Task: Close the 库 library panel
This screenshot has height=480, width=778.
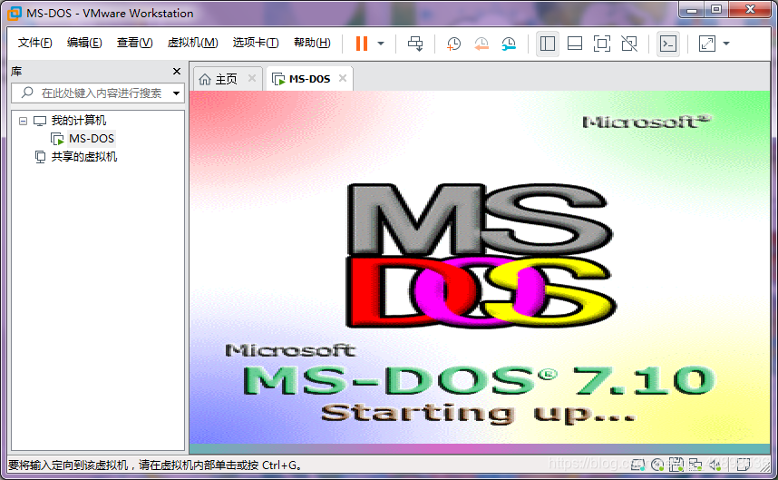Action: pyautogui.click(x=177, y=72)
